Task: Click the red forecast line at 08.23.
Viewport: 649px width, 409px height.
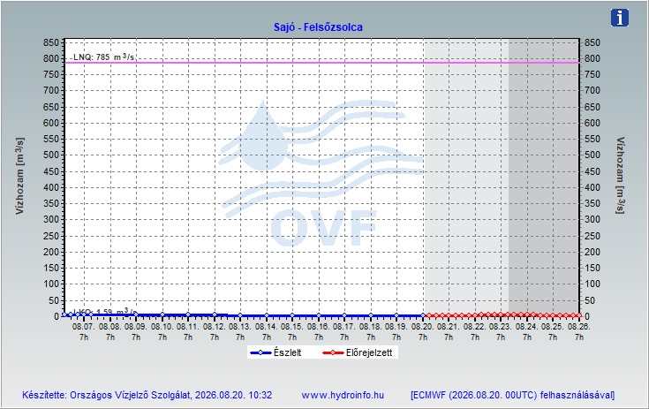Action: click(x=501, y=315)
